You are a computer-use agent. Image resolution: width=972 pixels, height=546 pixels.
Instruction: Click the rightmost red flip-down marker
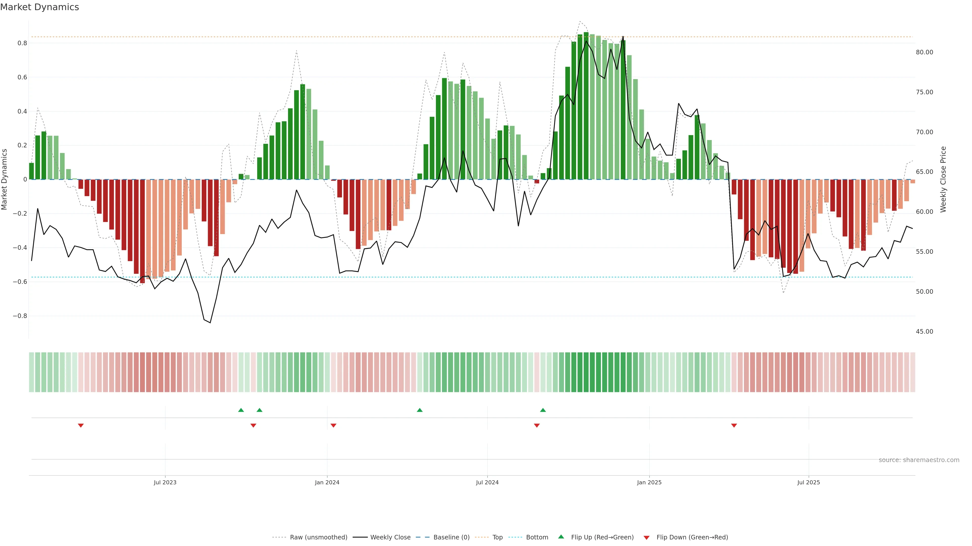(x=734, y=425)
